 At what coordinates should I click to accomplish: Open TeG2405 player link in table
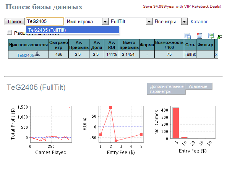click(26, 55)
